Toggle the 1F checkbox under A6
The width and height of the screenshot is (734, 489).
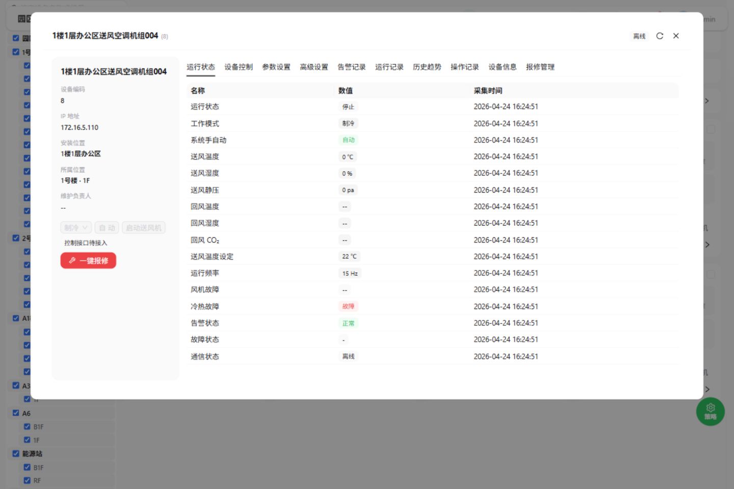click(27, 440)
